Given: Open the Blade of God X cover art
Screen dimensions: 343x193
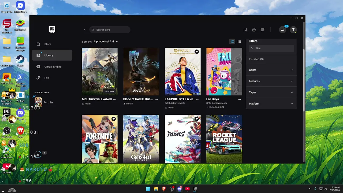Looking at the screenshot, I should 141,72.
